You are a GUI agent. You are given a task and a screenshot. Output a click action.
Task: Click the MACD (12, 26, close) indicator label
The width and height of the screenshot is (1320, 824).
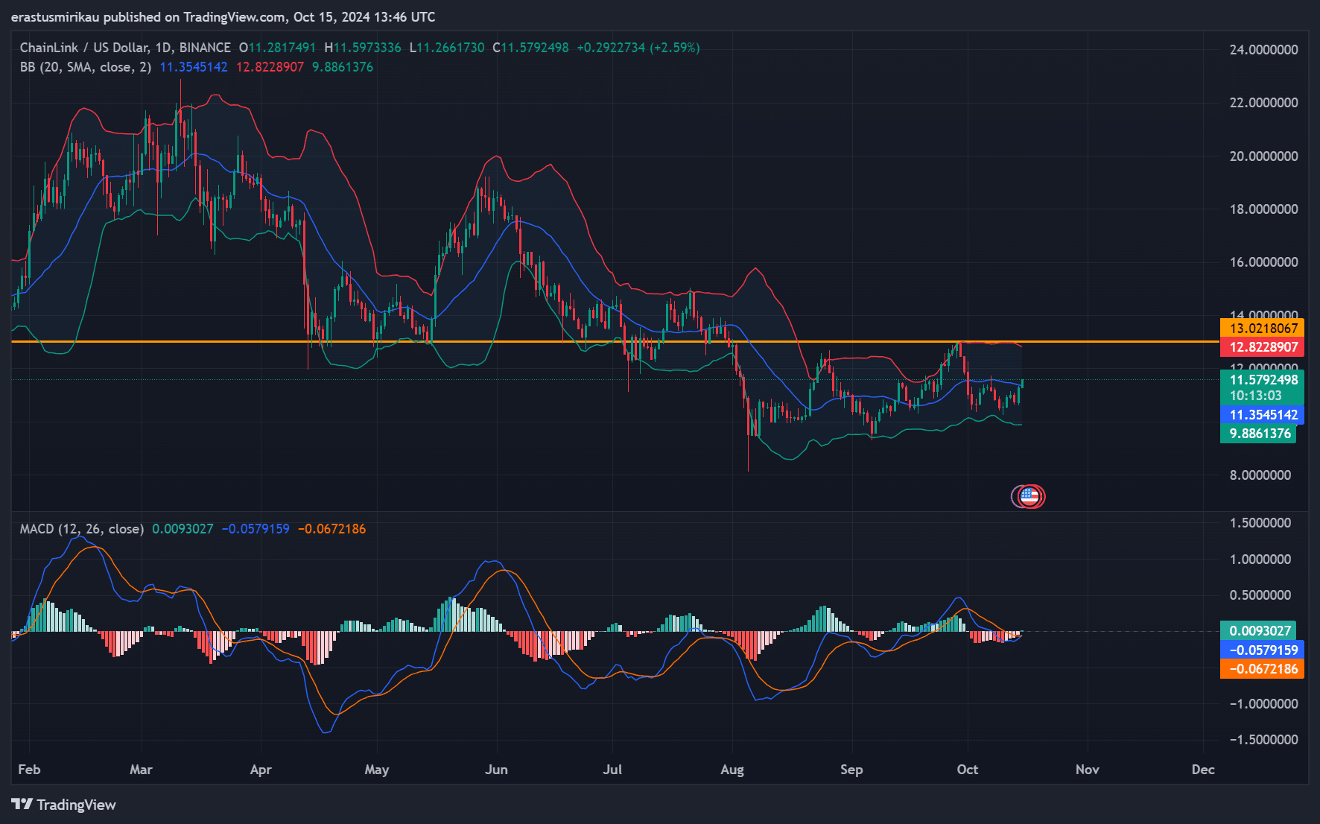pyautogui.click(x=82, y=529)
